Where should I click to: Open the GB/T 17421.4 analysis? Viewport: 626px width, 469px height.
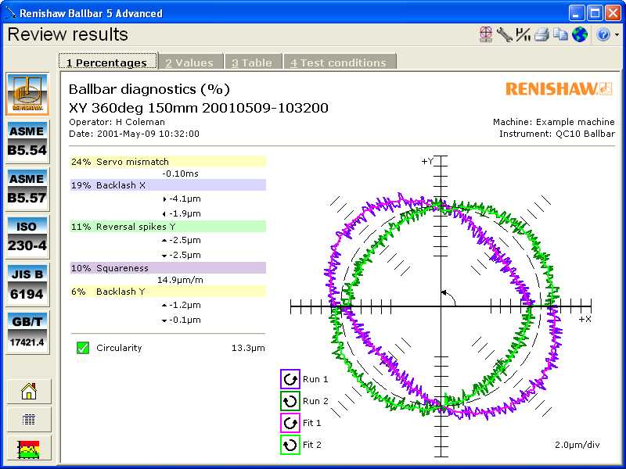point(27,332)
